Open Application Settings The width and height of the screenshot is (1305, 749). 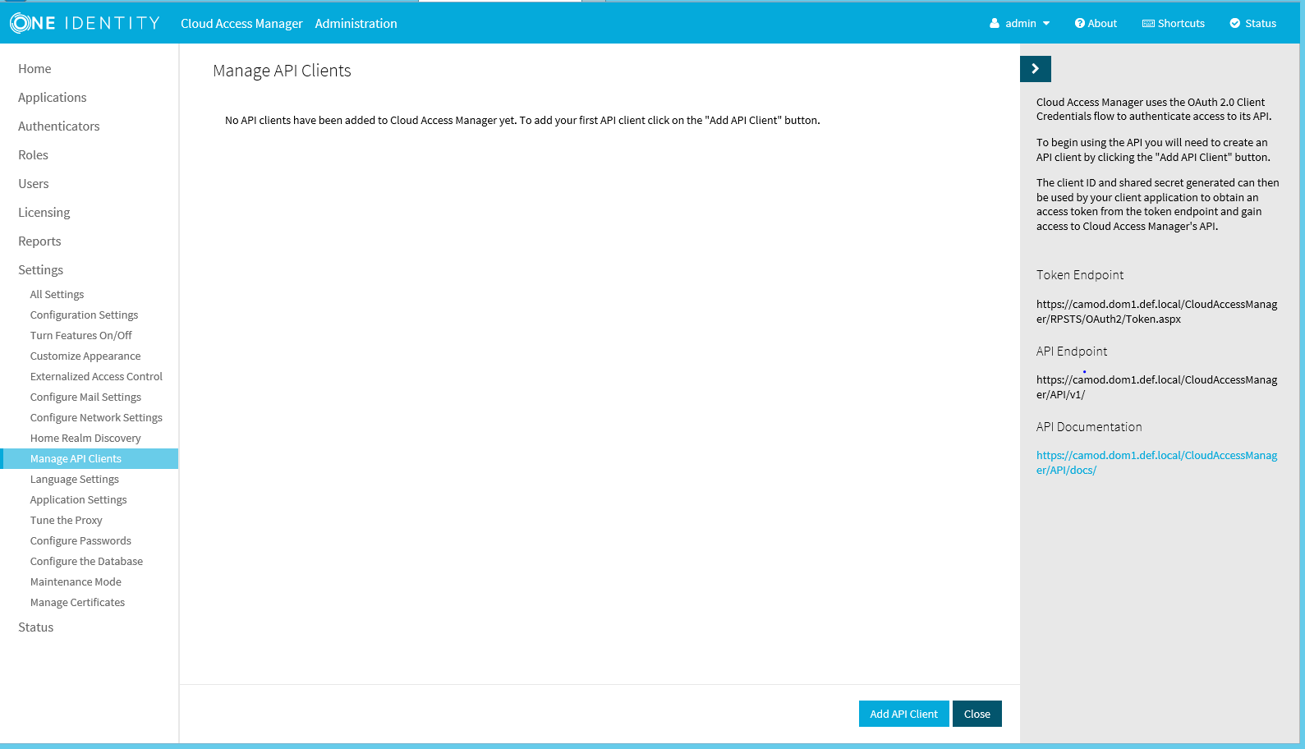tap(78, 500)
